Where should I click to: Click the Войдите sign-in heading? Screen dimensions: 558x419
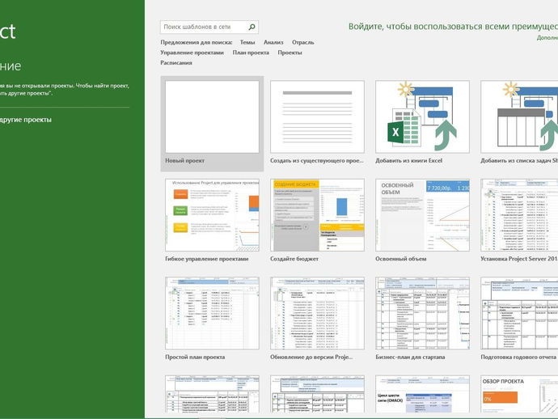(453, 27)
